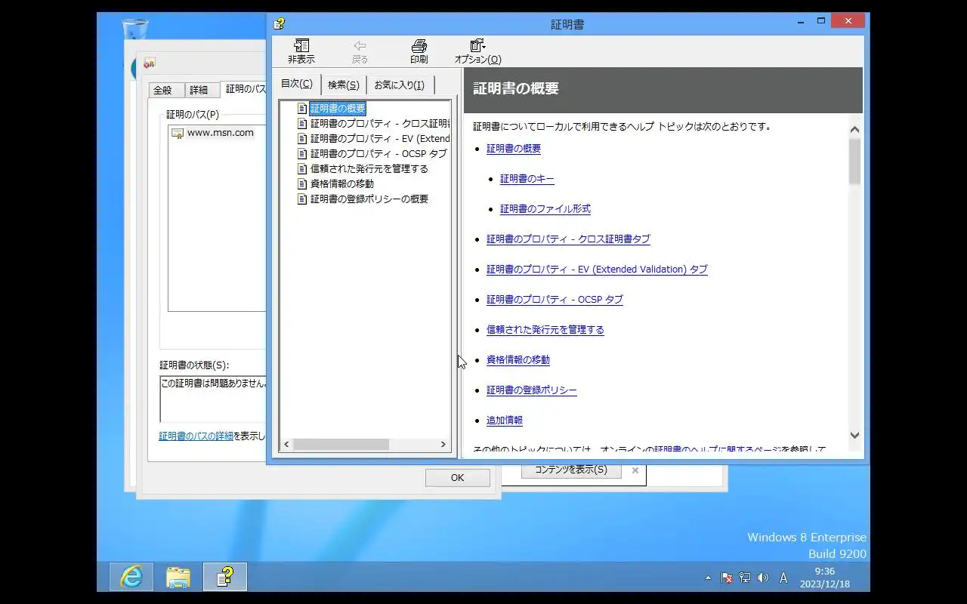This screenshot has width=967, height=604.
Task: Click the 非表示 (Hide) toolbar icon
Action: [301, 51]
